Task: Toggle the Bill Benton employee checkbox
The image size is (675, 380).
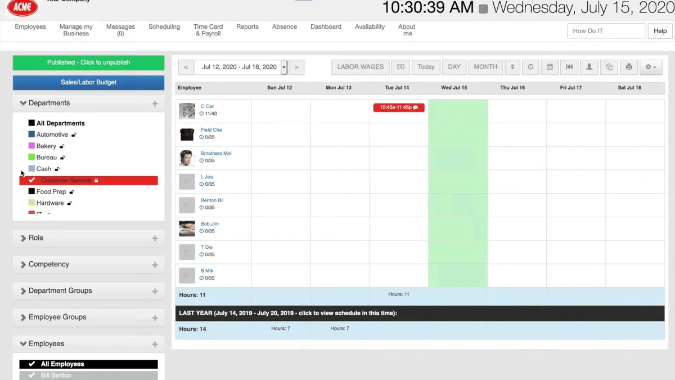Action: [32, 375]
